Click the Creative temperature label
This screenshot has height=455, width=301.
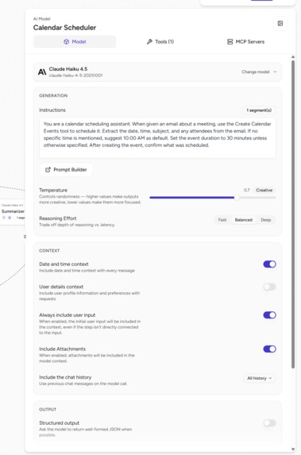click(264, 190)
